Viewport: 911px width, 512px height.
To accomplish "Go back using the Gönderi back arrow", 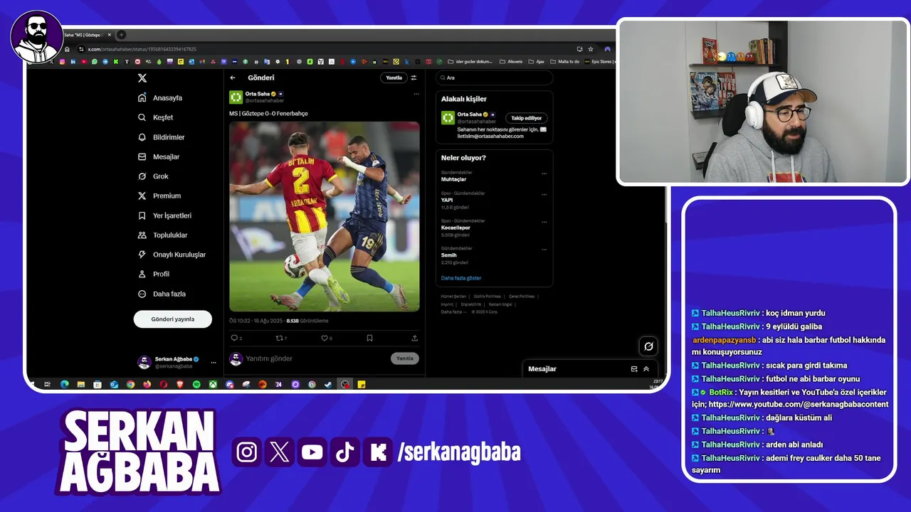I will coord(233,78).
